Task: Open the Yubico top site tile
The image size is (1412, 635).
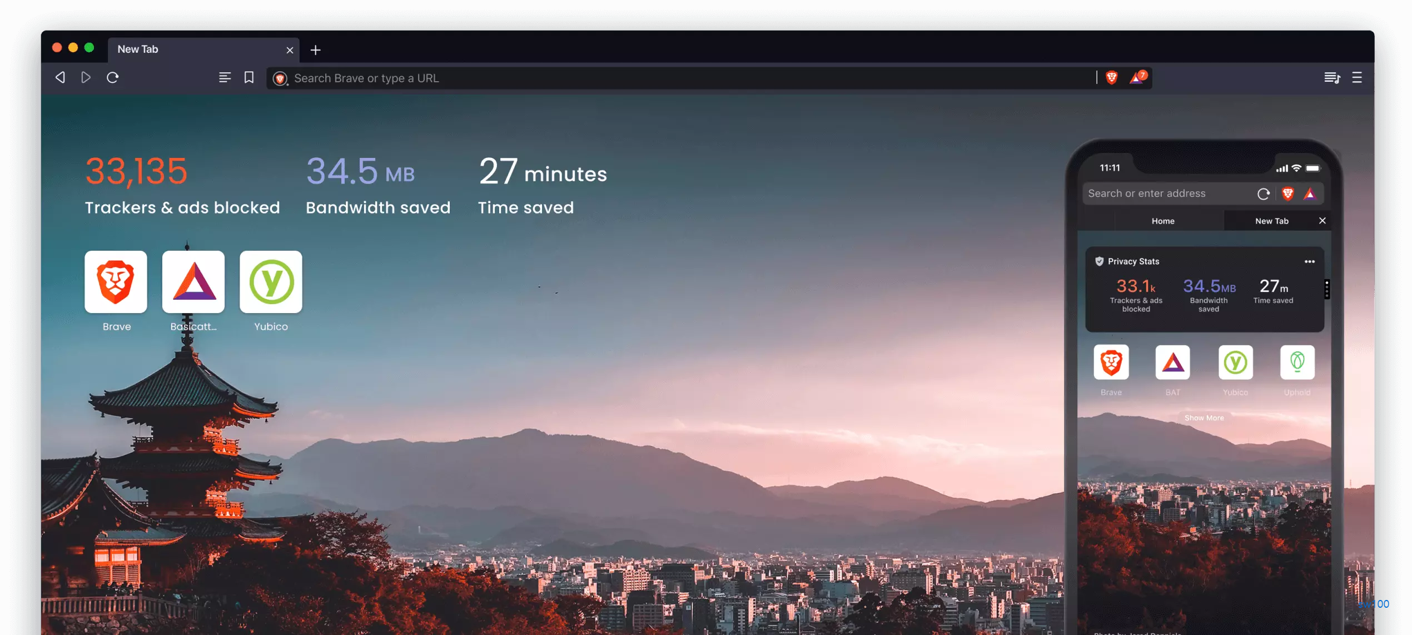Action: pyautogui.click(x=271, y=282)
